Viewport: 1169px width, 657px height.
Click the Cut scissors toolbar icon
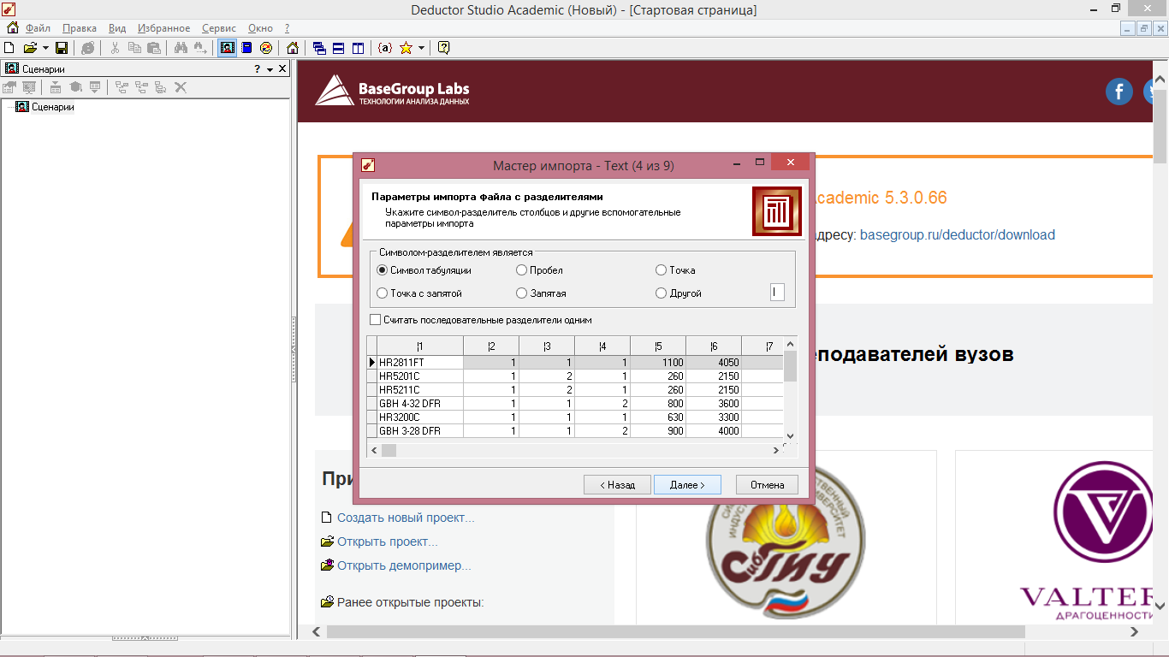[115, 48]
